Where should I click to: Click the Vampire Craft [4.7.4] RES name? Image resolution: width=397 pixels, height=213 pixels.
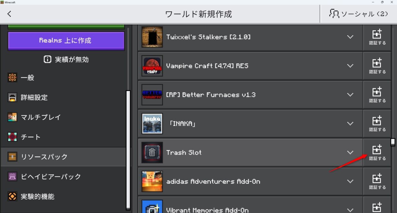[207, 66]
